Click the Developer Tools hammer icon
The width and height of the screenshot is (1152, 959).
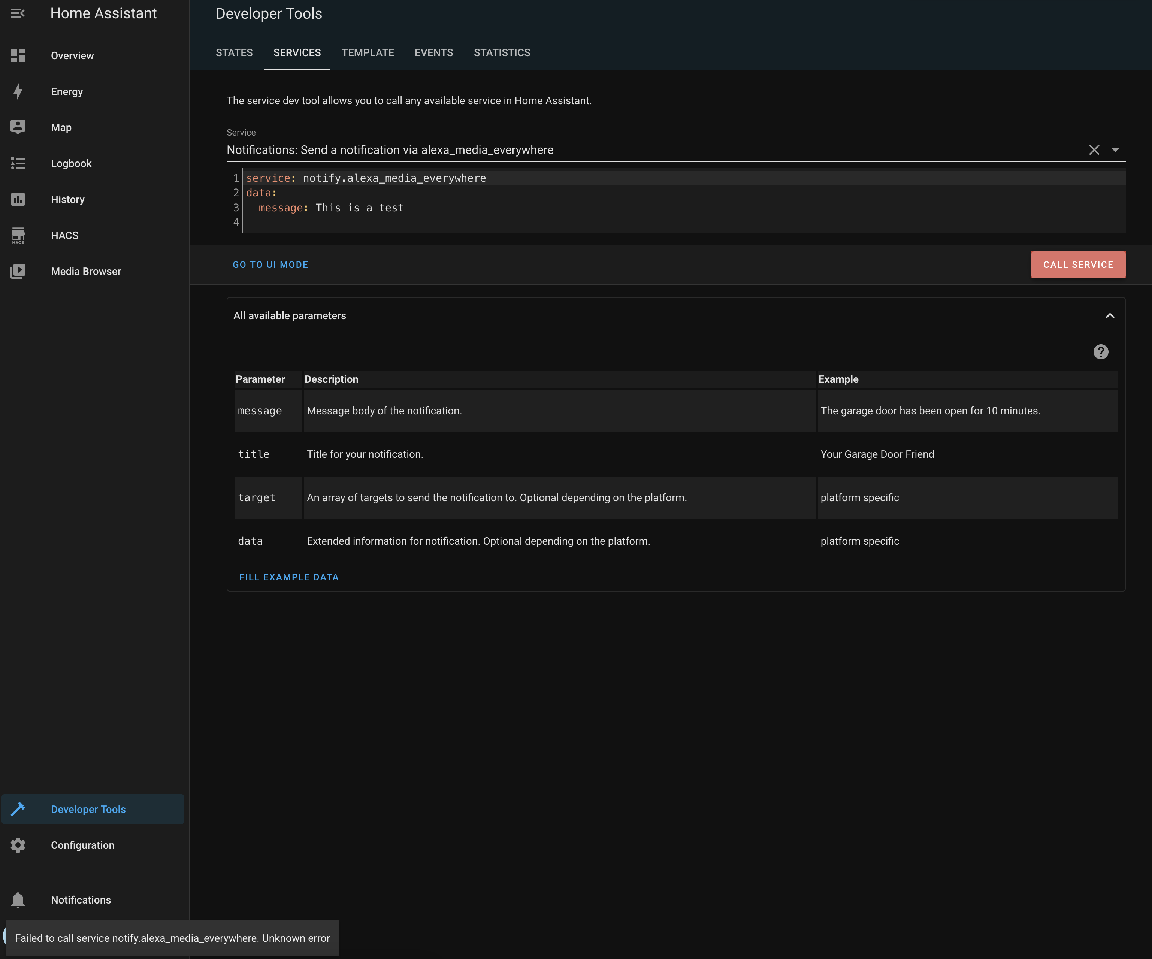18,809
